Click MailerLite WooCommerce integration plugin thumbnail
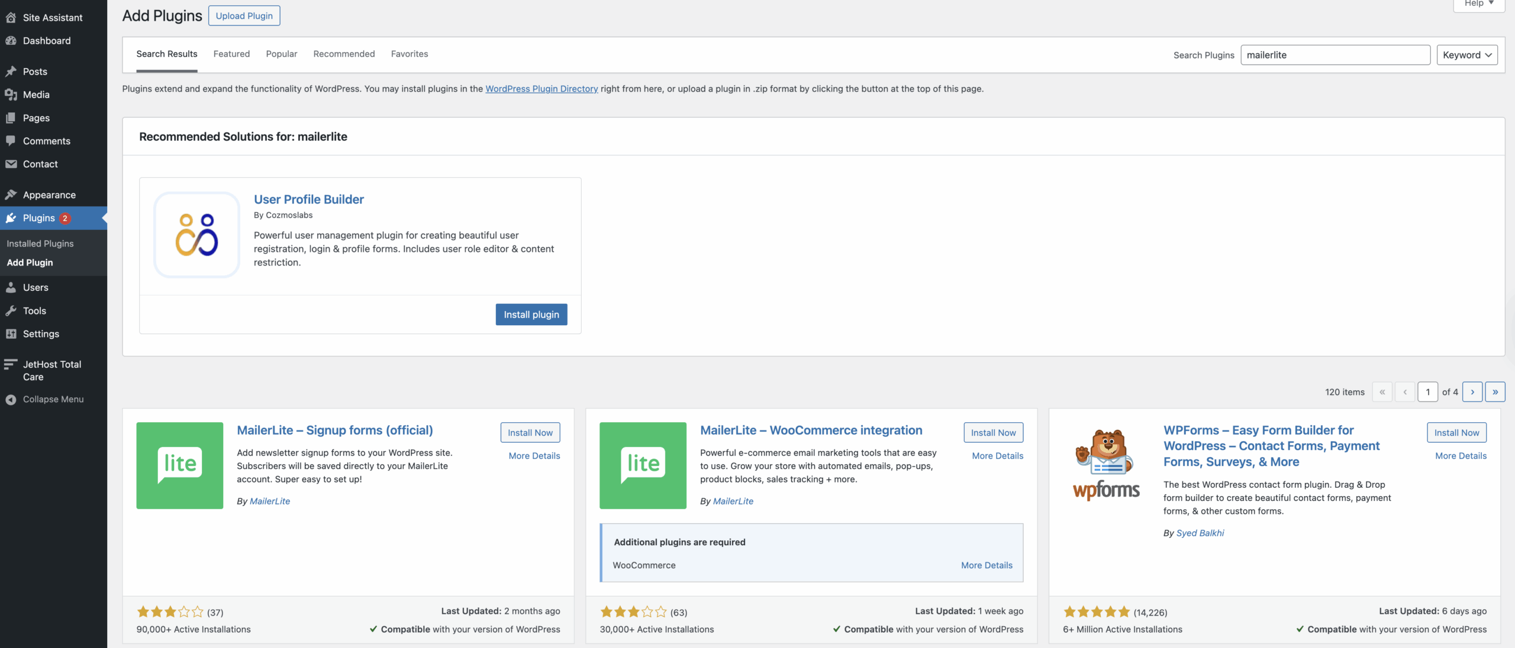 coord(643,465)
